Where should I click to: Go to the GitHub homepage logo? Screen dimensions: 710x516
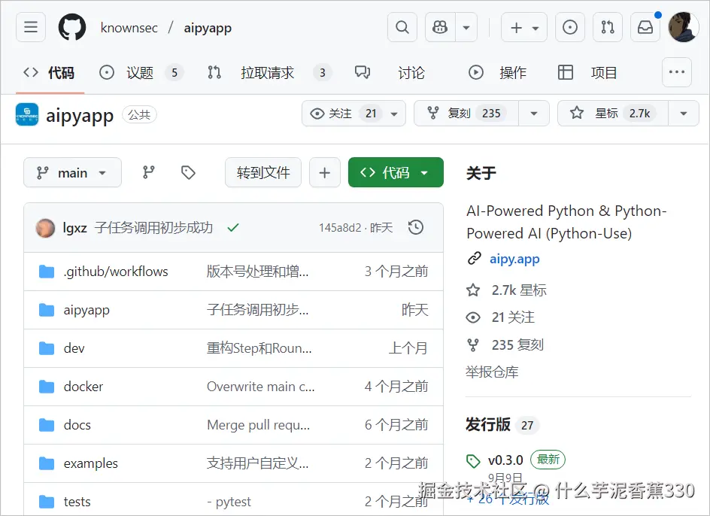(x=72, y=27)
